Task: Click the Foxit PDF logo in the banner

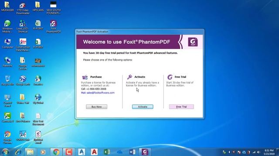Action: point(193,42)
